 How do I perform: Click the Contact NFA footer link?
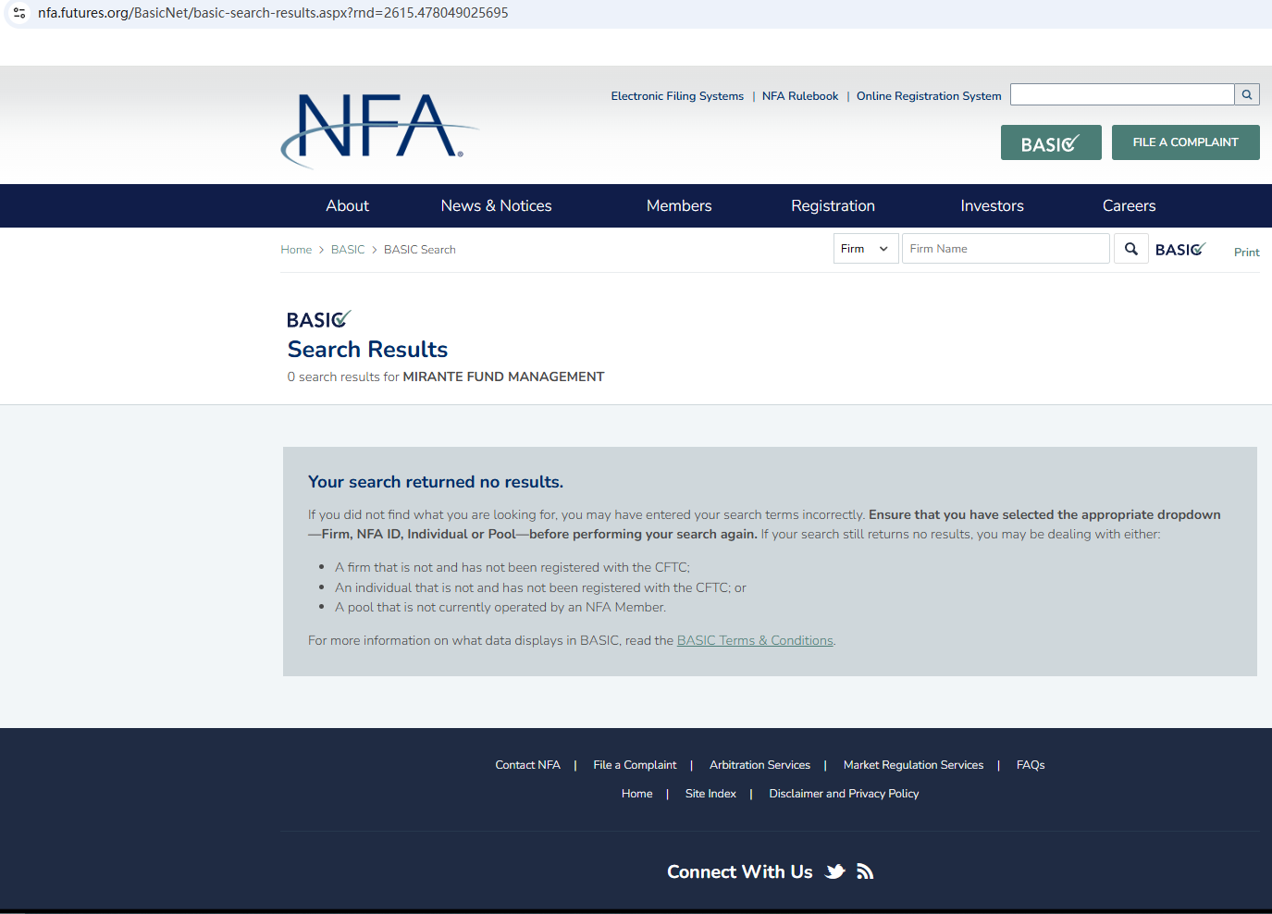(527, 765)
